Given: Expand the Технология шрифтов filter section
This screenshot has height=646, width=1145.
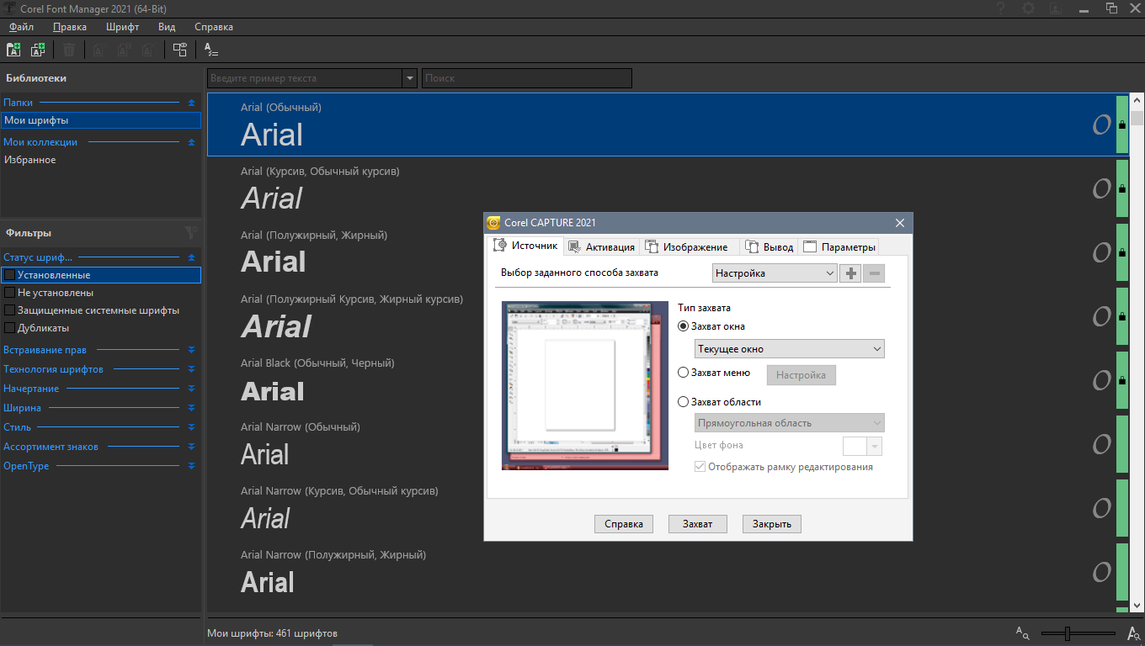Looking at the screenshot, I should click(x=191, y=369).
